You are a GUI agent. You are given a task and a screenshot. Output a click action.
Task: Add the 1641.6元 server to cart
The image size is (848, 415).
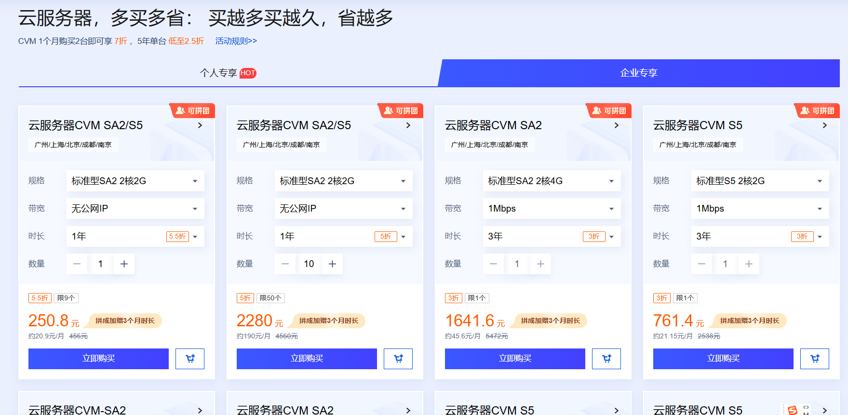pos(606,359)
